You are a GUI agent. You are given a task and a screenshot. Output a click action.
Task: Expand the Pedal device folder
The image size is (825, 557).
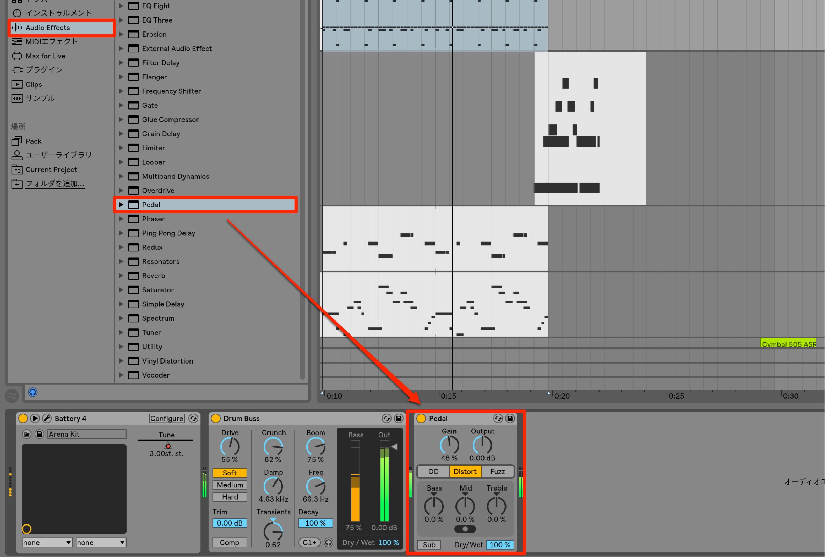pyautogui.click(x=121, y=205)
